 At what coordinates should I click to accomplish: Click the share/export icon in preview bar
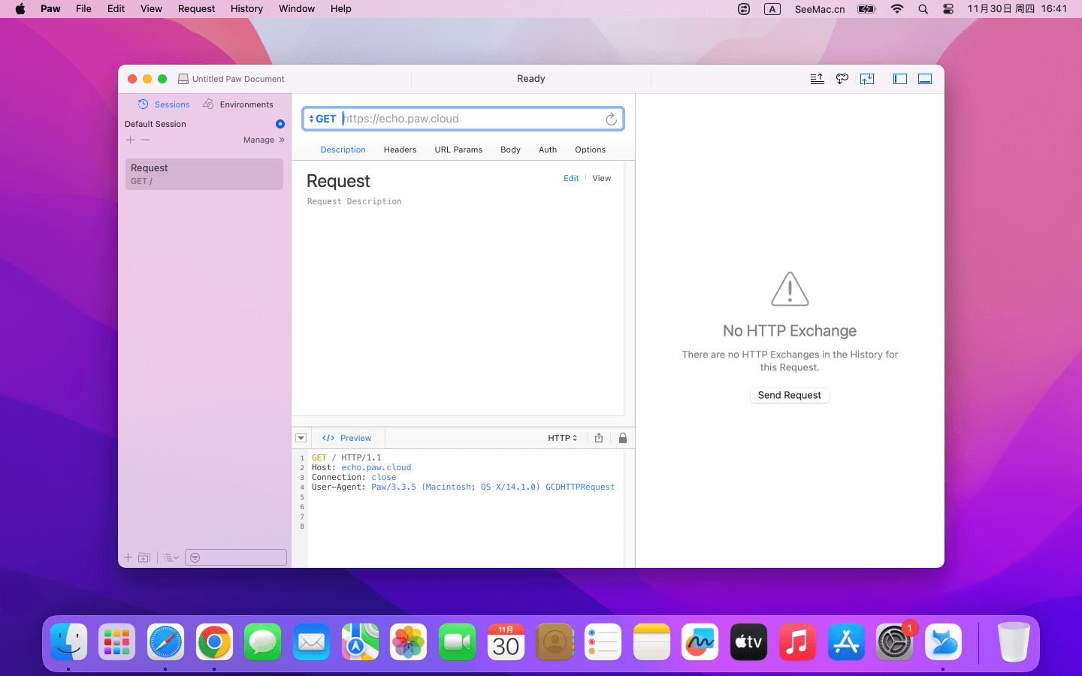(599, 438)
